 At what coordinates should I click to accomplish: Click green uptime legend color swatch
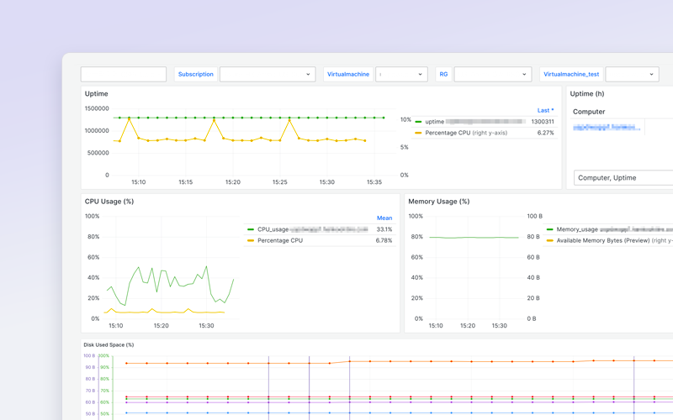tap(418, 122)
